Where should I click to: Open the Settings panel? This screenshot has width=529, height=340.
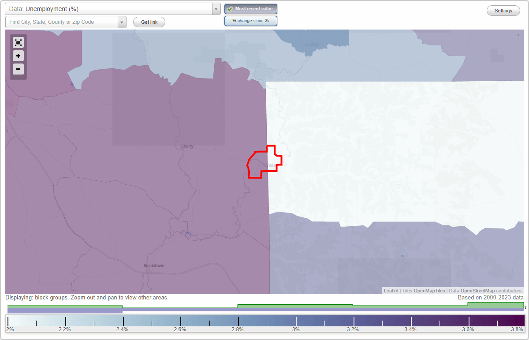point(503,10)
